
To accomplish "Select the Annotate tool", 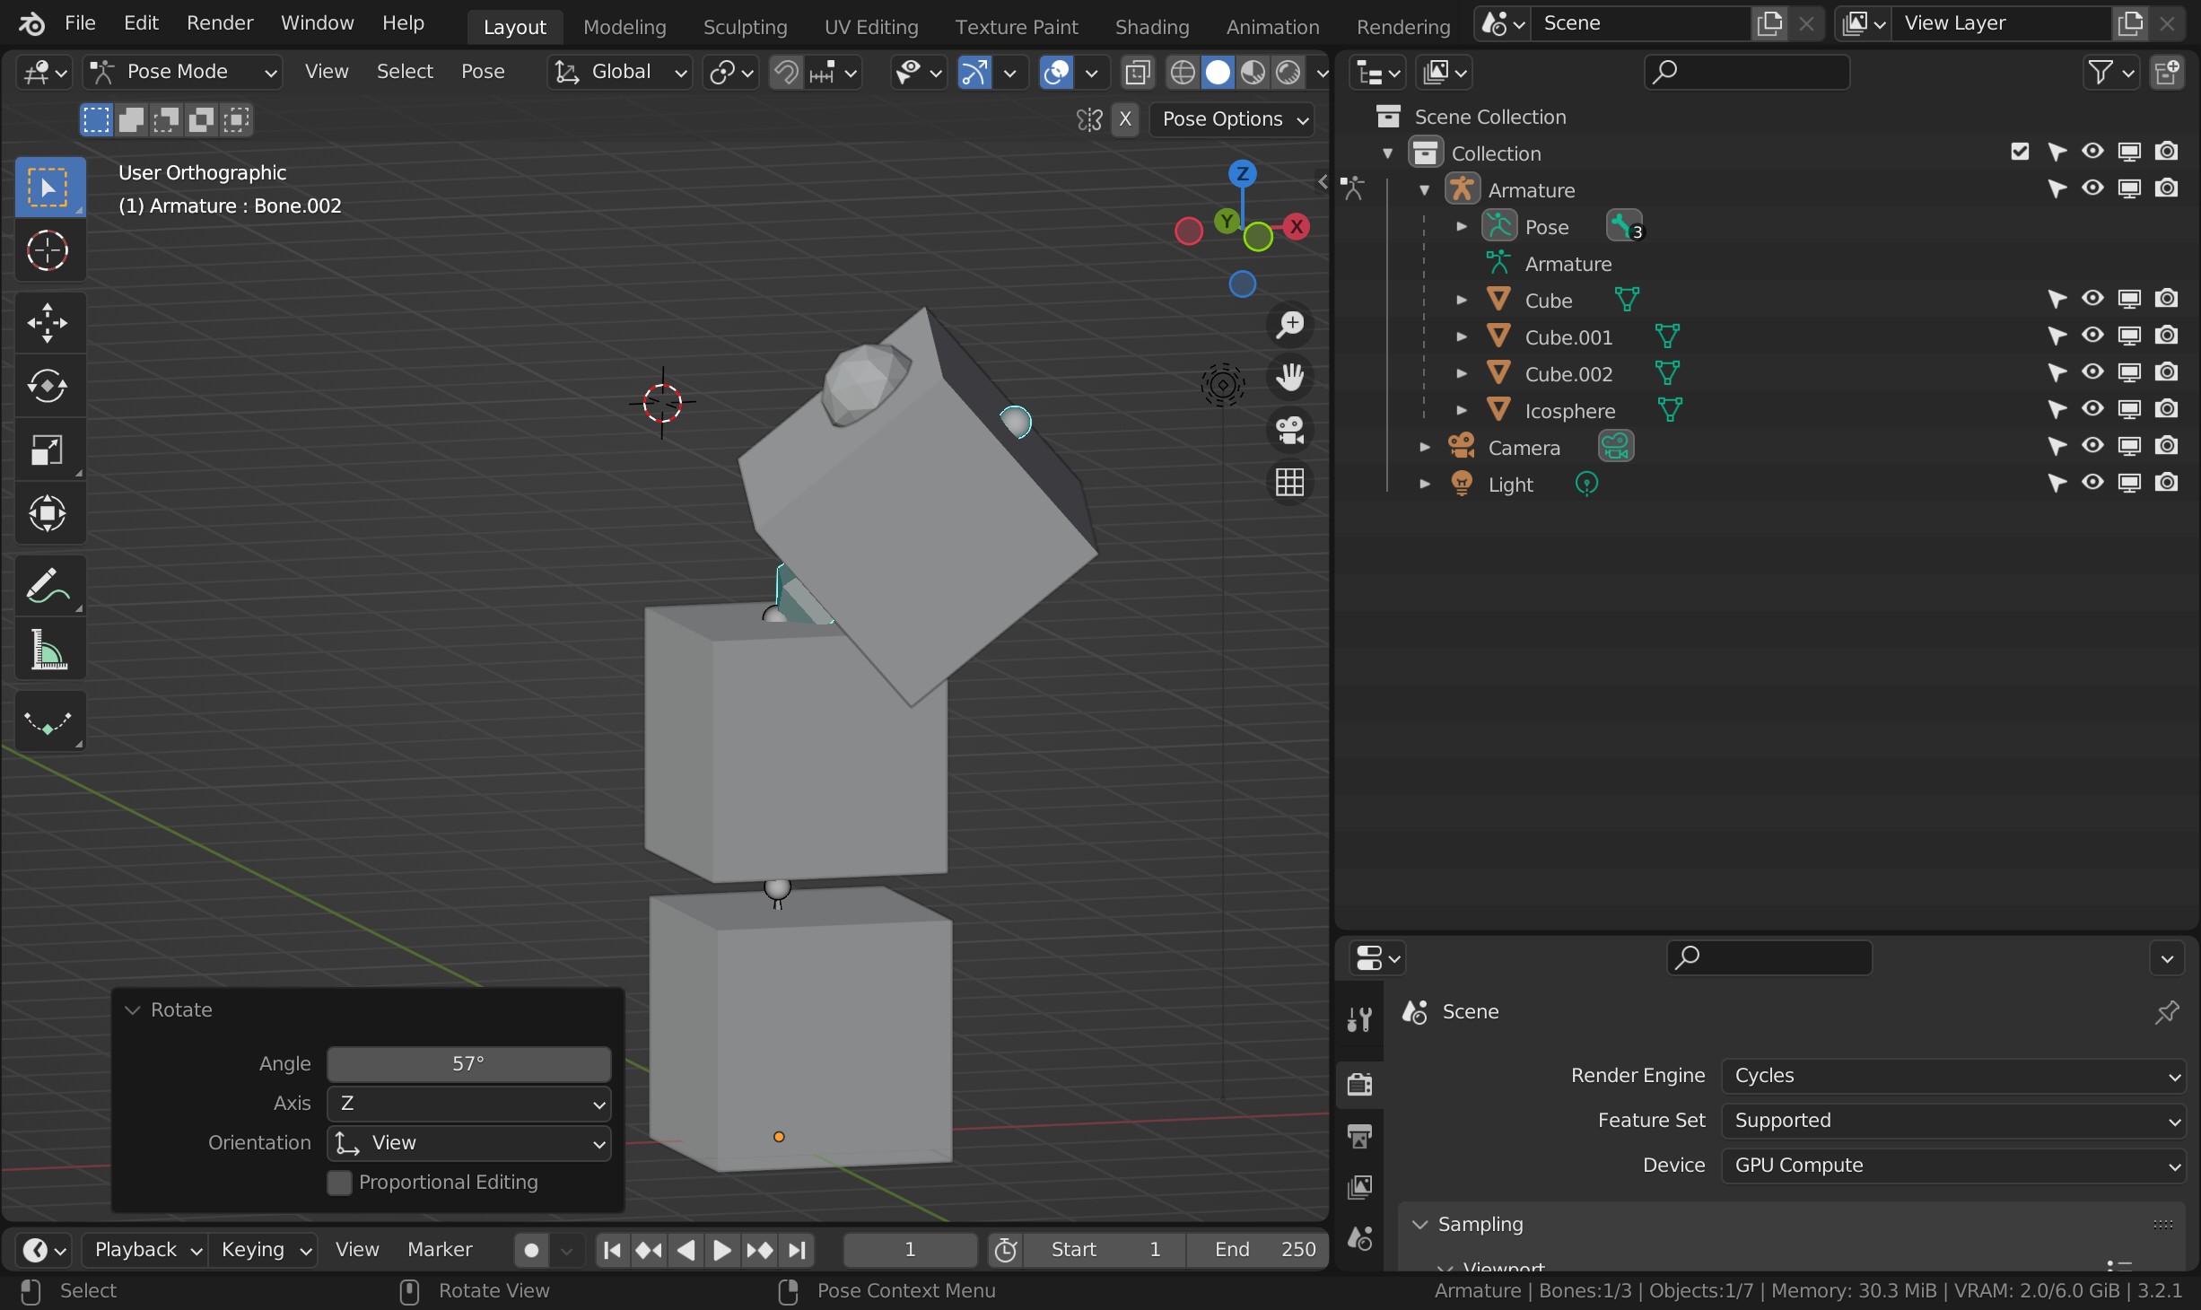I will tap(48, 585).
